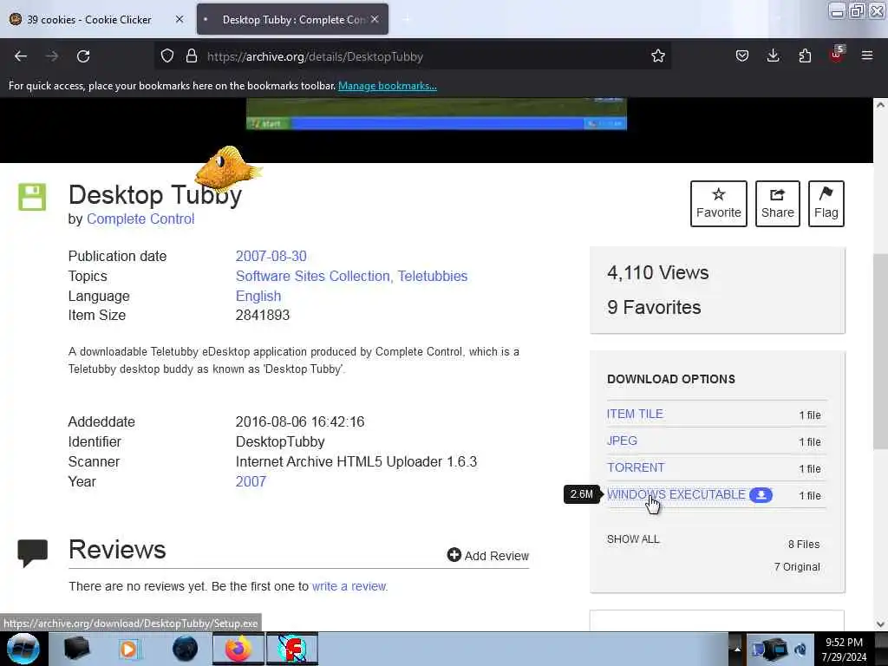Screen dimensions: 888x666
Task: Click the Item Size value 2841893
Action: 262,316
